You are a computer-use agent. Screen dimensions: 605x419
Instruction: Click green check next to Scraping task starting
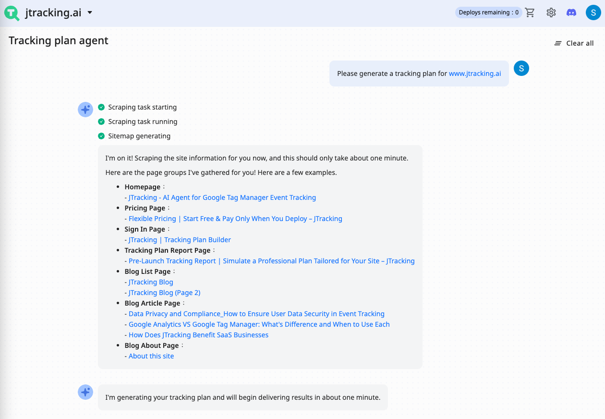(101, 107)
